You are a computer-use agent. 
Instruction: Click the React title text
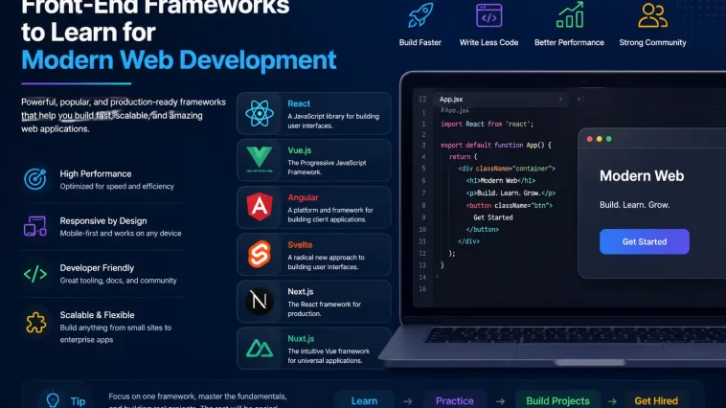point(299,103)
